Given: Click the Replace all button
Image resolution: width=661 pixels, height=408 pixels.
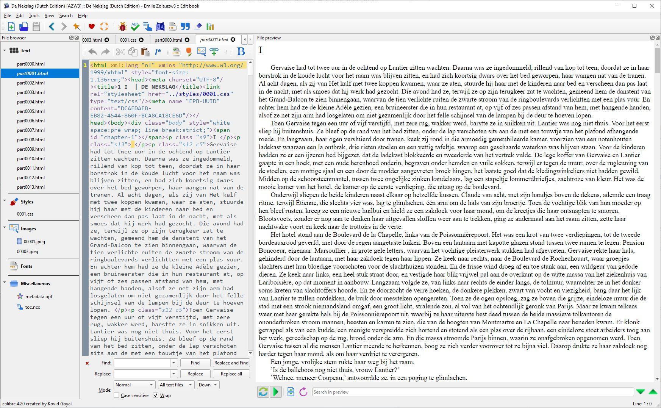Looking at the screenshot, I should pyautogui.click(x=231, y=374).
